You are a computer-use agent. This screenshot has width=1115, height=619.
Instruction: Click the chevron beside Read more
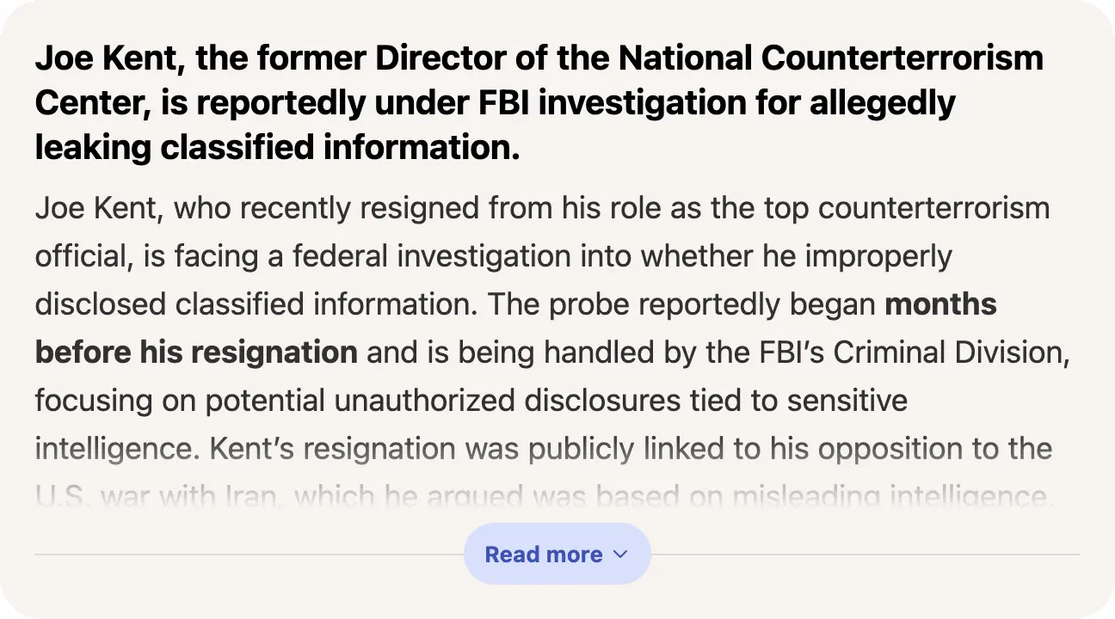point(621,555)
